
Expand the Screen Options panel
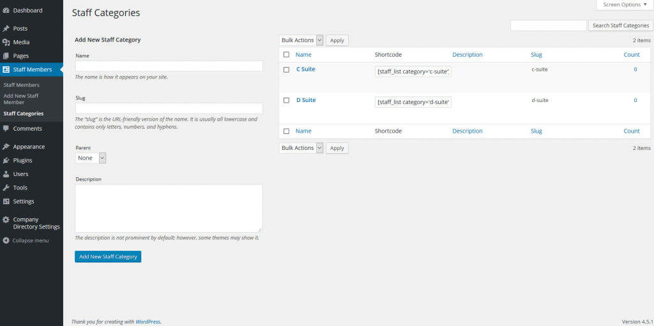click(625, 4)
